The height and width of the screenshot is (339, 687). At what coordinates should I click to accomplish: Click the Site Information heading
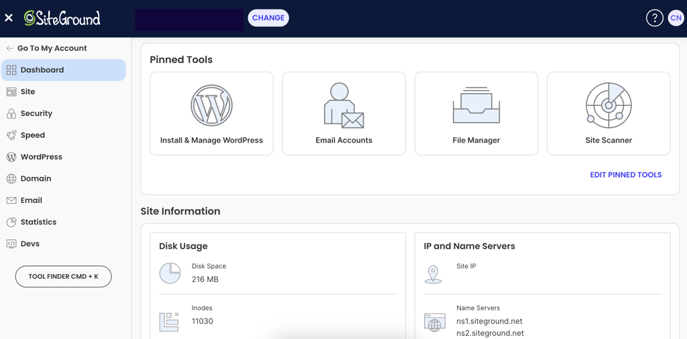click(180, 211)
